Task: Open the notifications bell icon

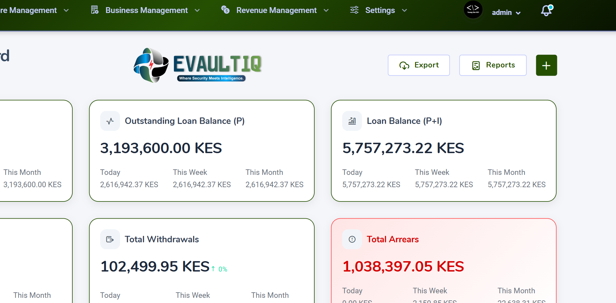Action: click(547, 10)
